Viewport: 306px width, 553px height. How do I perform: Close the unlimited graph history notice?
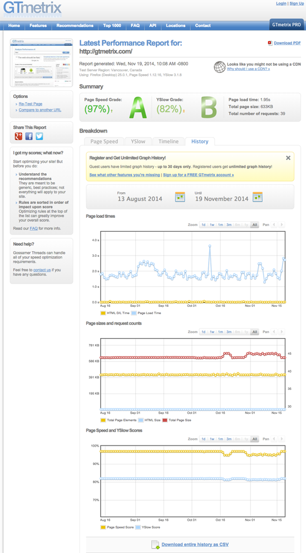pyautogui.click(x=288, y=158)
